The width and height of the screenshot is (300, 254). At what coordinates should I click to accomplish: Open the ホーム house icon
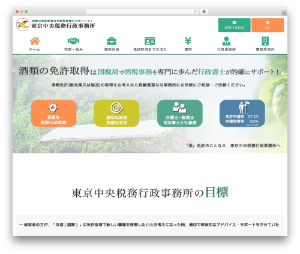pyautogui.click(x=35, y=41)
